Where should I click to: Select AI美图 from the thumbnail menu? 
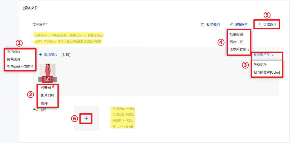46,88
